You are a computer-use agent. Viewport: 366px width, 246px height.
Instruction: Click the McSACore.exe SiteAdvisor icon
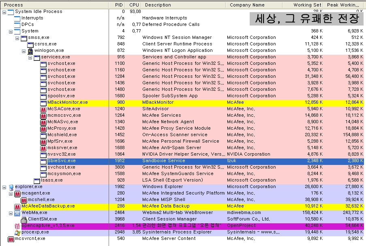(x=43, y=109)
